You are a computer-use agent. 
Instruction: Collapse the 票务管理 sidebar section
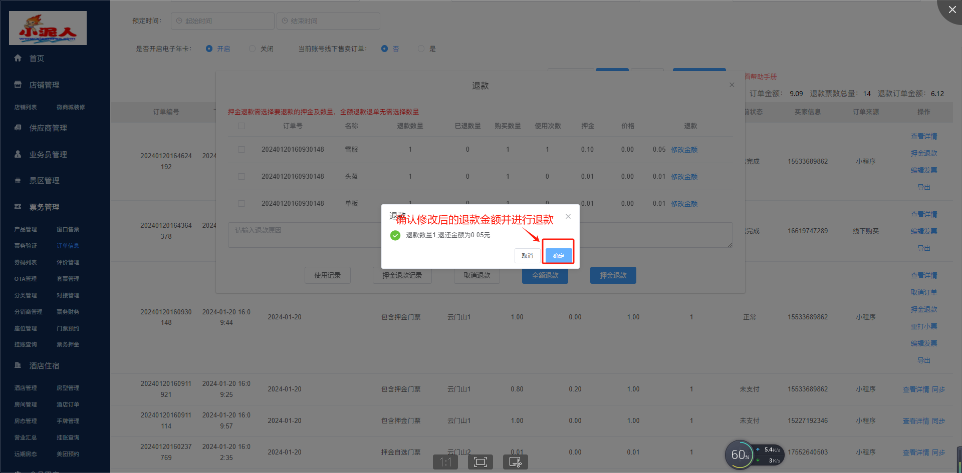click(44, 207)
